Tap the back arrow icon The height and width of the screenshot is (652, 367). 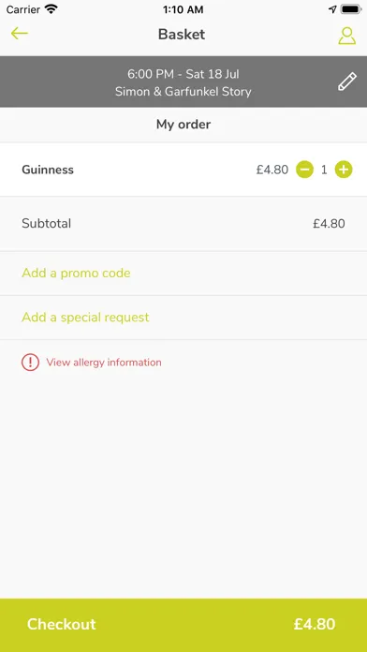pyautogui.click(x=19, y=34)
